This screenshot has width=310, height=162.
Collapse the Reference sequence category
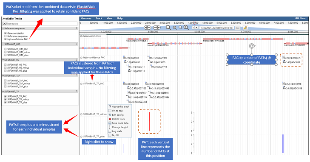(x=3, y=28)
